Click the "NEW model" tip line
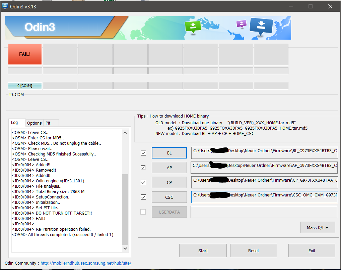The height and width of the screenshot is (270, 341). (205, 133)
